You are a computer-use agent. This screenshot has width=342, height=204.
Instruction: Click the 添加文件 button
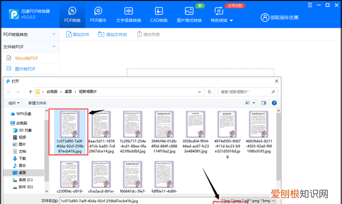click(x=78, y=34)
